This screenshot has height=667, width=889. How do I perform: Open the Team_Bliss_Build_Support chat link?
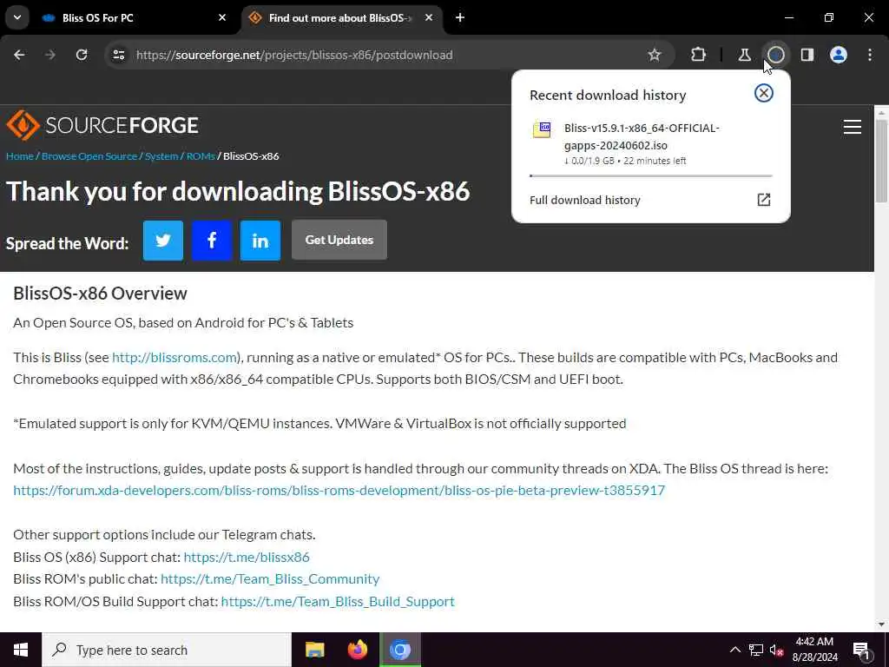[x=338, y=601]
